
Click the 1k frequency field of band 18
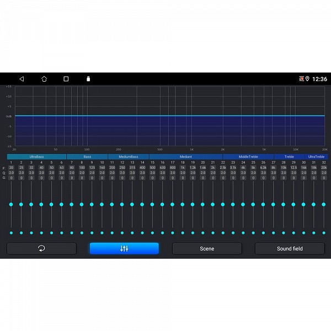183,168
